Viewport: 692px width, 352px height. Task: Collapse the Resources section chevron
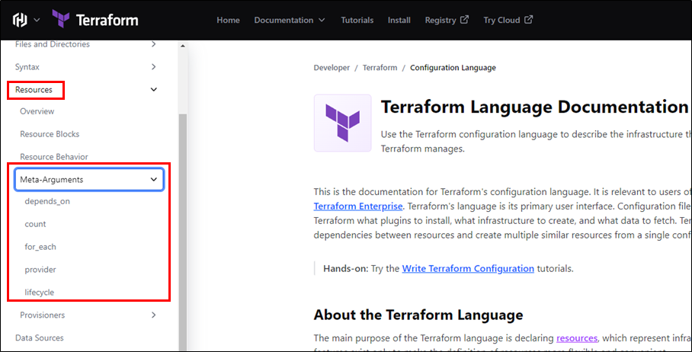(154, 90)
